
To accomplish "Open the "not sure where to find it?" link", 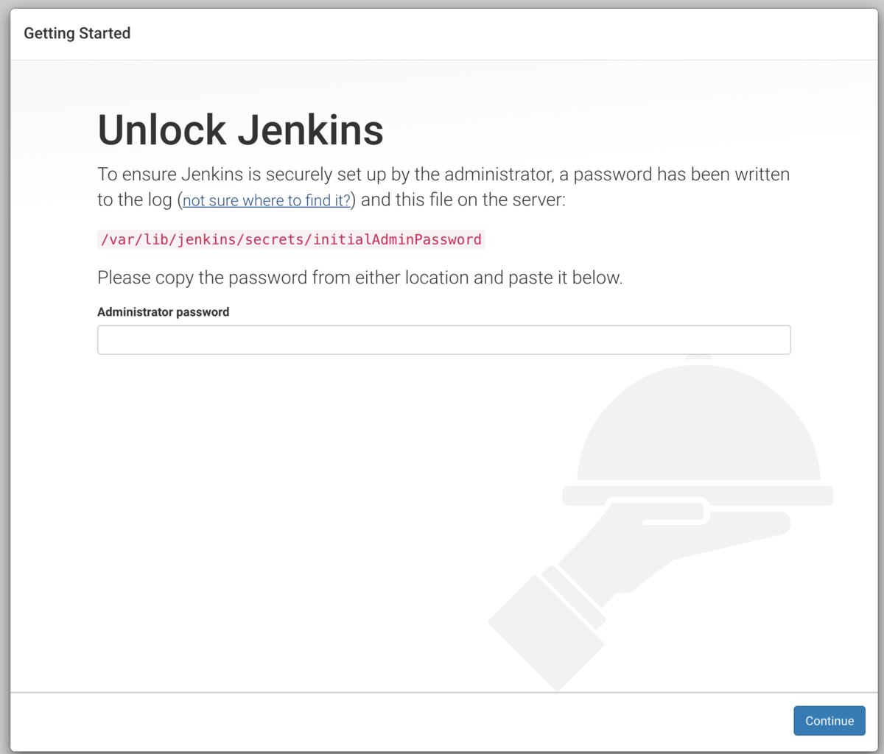I will tap(267, 200).
